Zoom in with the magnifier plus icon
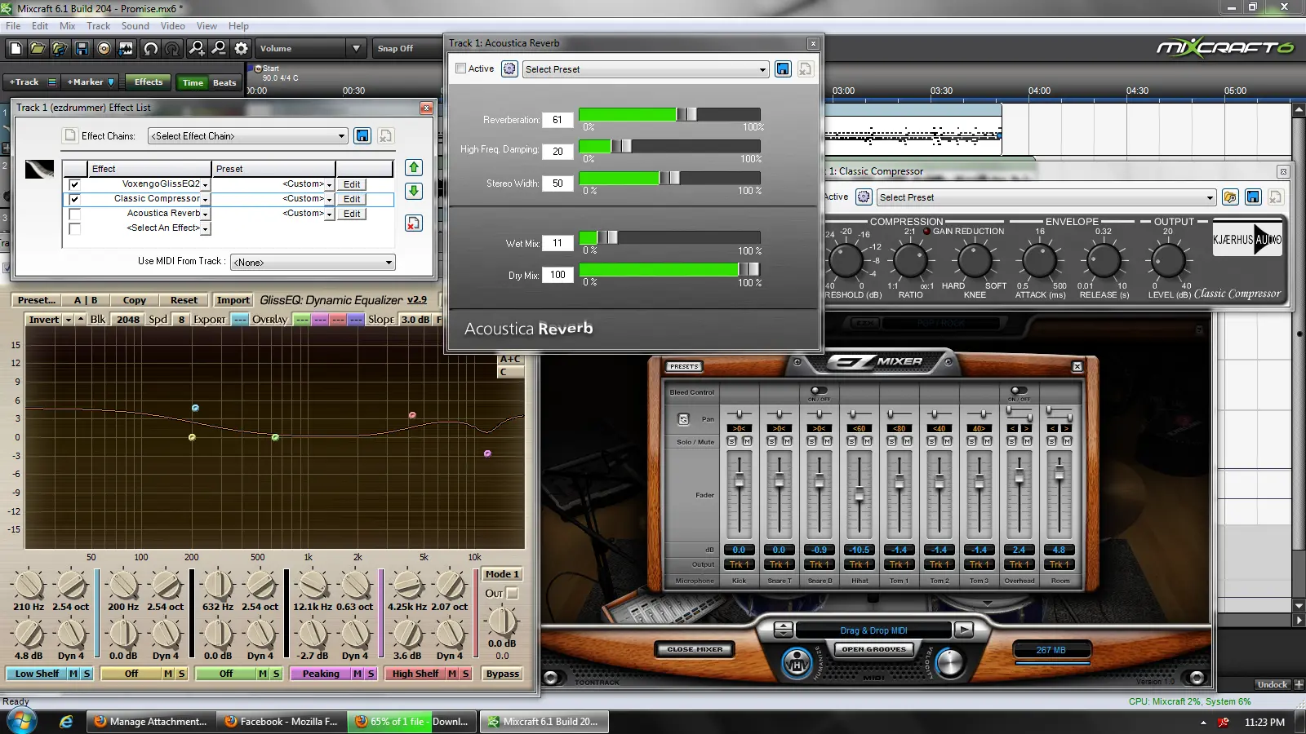 (x=197, y=49)
